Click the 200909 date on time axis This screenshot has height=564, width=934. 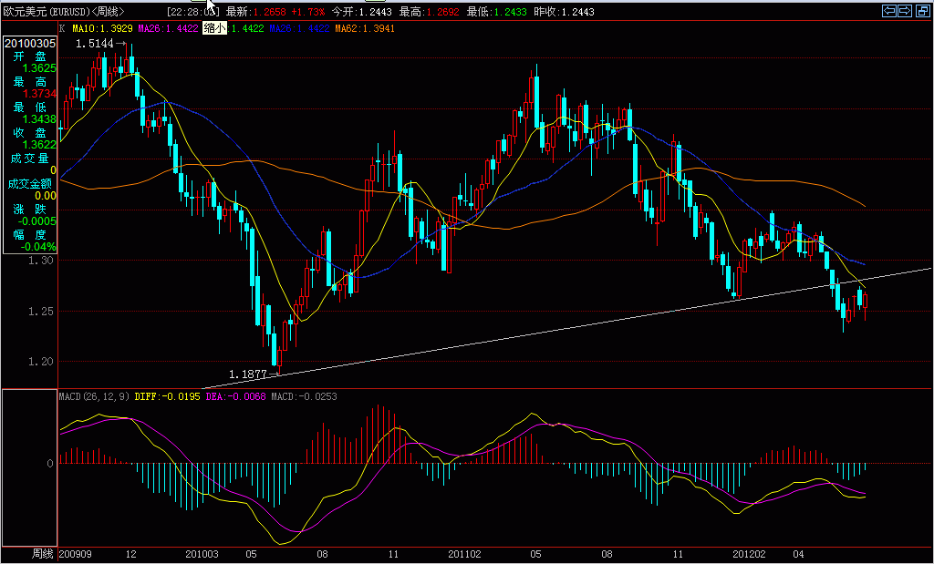(75, 555)
